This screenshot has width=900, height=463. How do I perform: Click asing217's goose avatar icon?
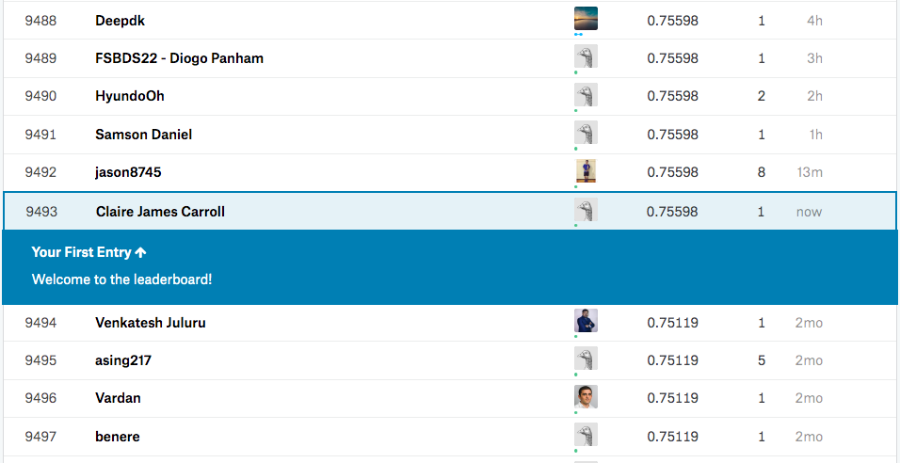(586, 359)
